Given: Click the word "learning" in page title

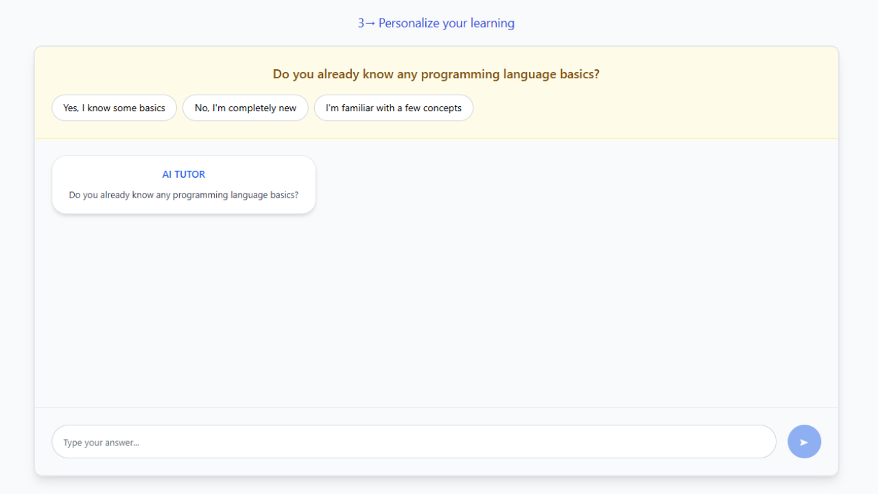Looking at the screenshot, I should click(x=492, y=23).
